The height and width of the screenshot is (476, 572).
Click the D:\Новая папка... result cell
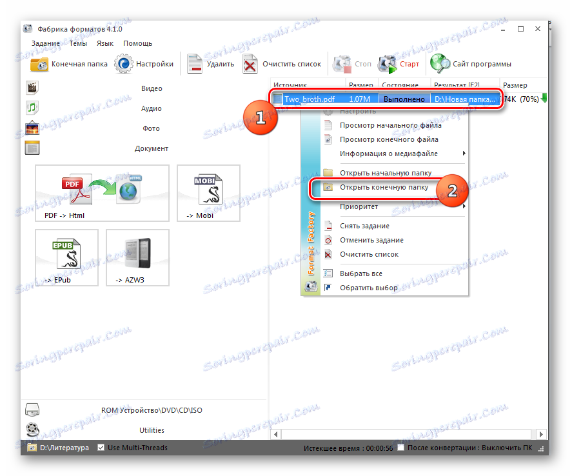coord(465,99)
